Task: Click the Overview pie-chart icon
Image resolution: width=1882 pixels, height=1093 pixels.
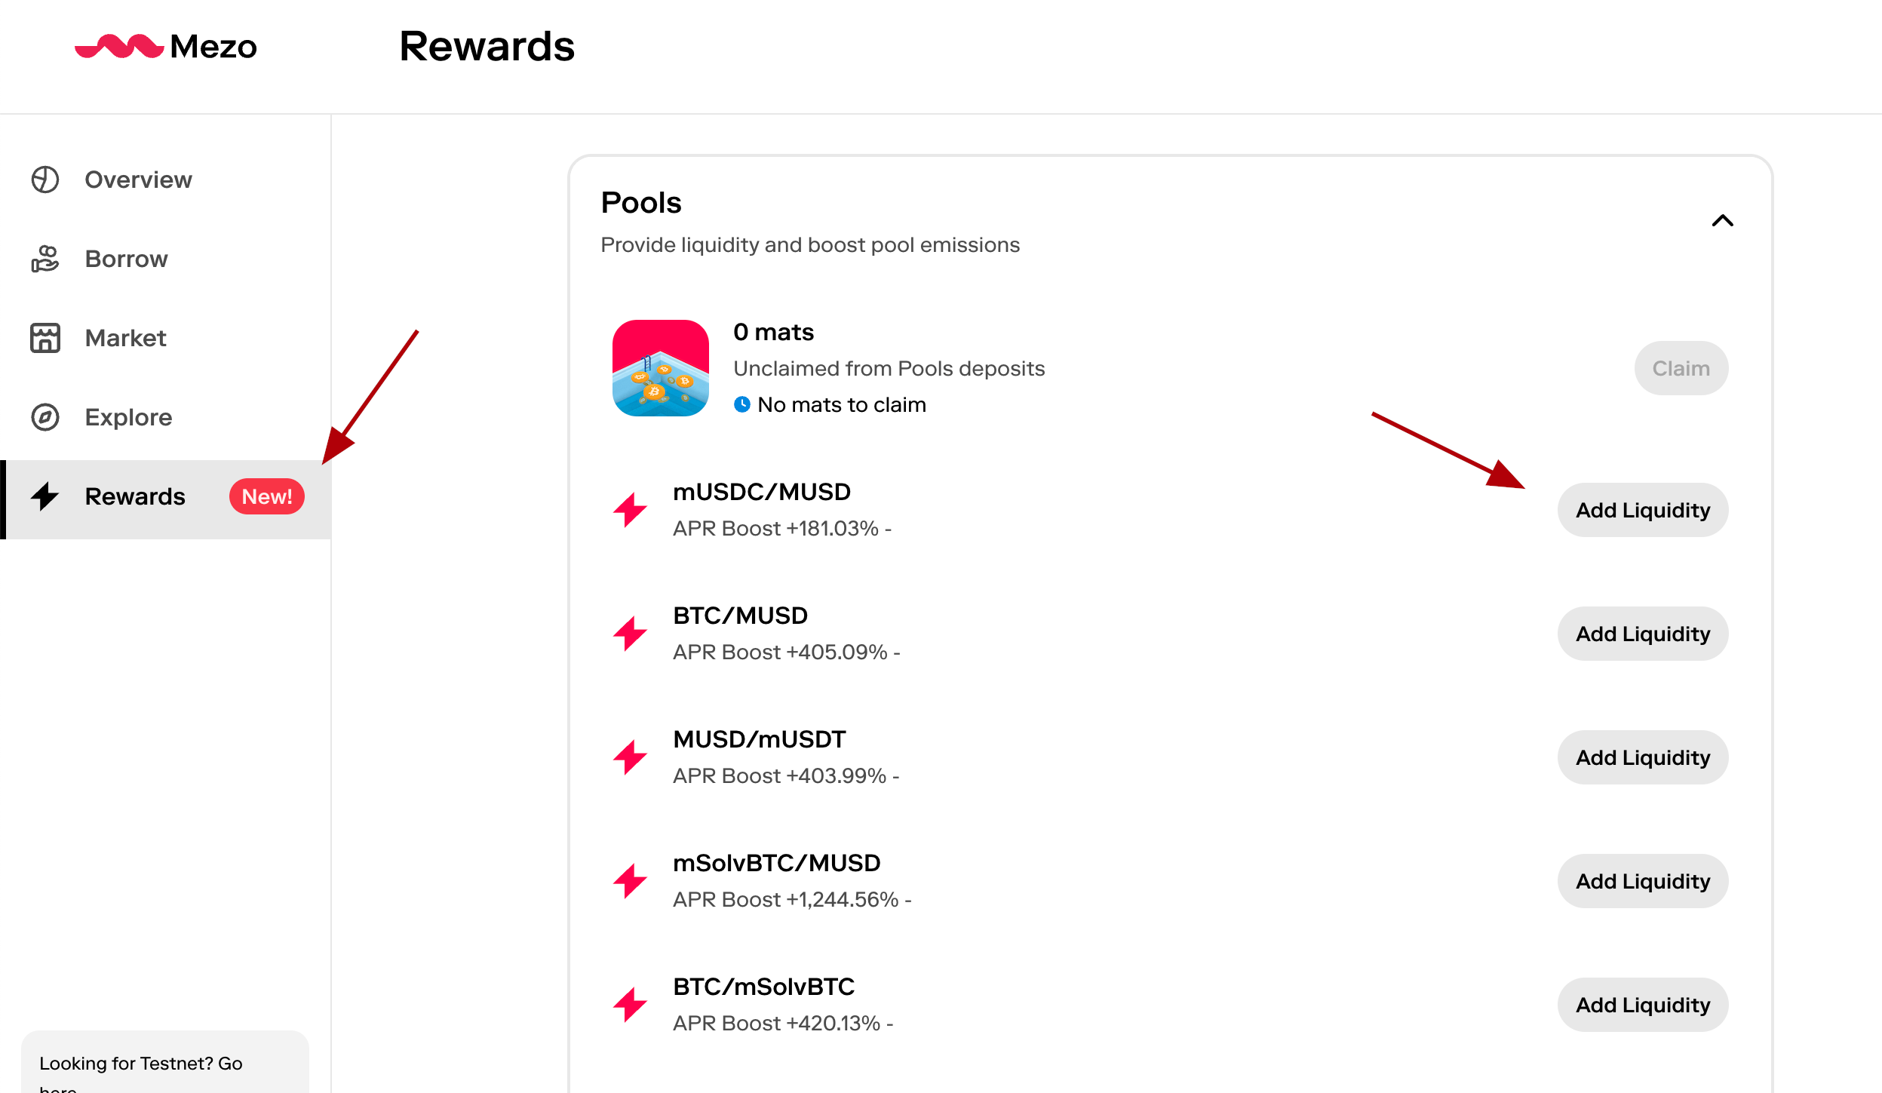Action: click(45, 180)
